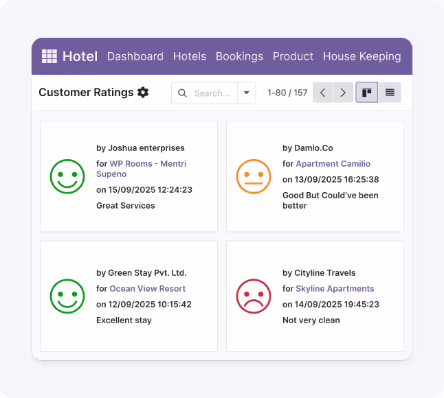444x398 pixels.
Task: Open Apartment Camilio link
Action: (x=333, y=164)
